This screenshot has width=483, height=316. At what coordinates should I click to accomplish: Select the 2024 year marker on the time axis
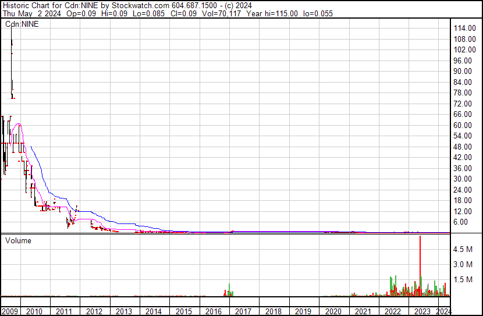click(443, 311)
